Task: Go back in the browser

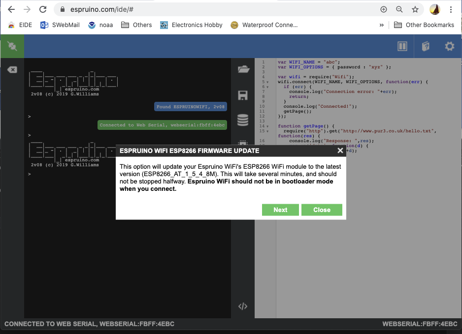Action: pyautogui.click(x=11, y=9)
